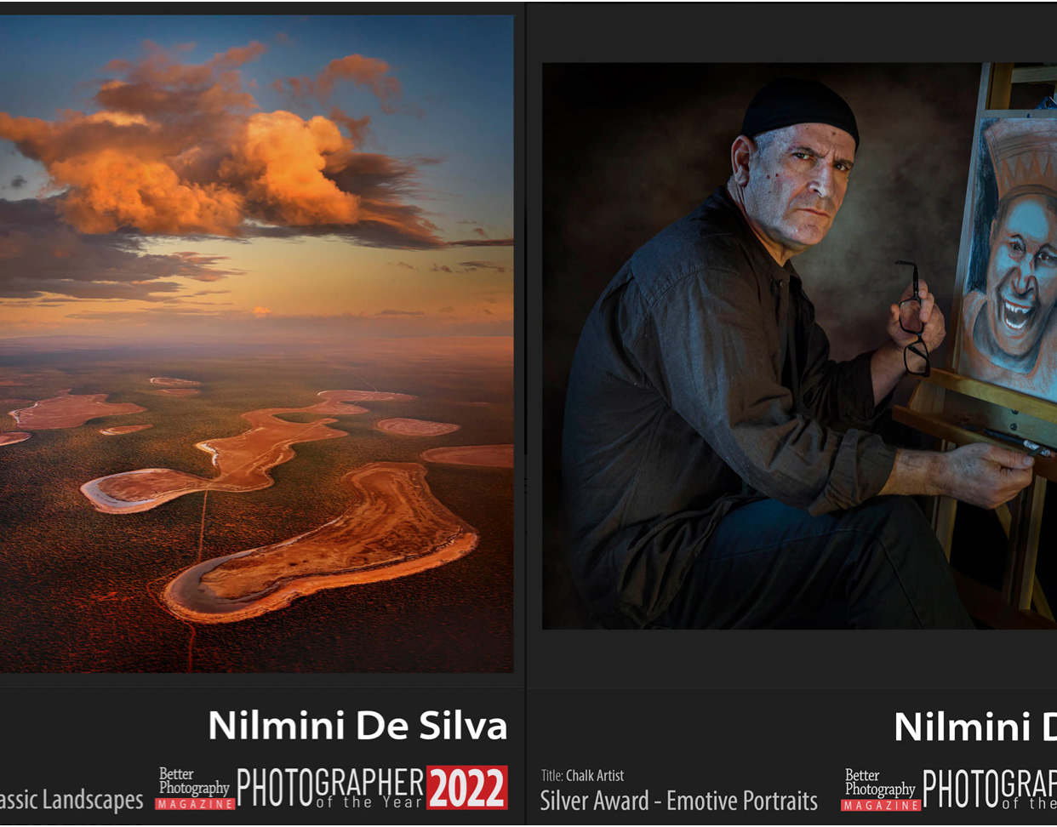
Task: Click the artist's black beanie cap
Action: [x=799, y=108]
